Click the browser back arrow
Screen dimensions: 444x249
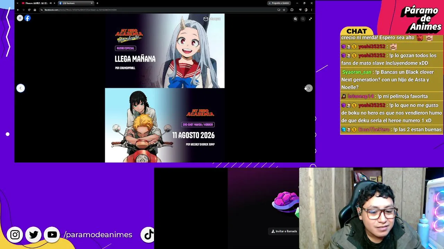(x=18, y=10)
